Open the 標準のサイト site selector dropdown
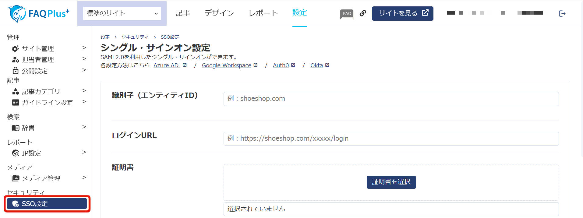The width and height of the screenshot is (583, 218). pyautogui.click(x=122, y=13)
